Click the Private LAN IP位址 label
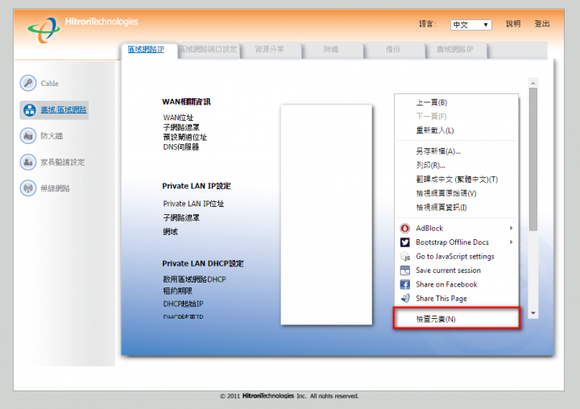Viewport: 580px width, 409px height. (x=193, y=204)
